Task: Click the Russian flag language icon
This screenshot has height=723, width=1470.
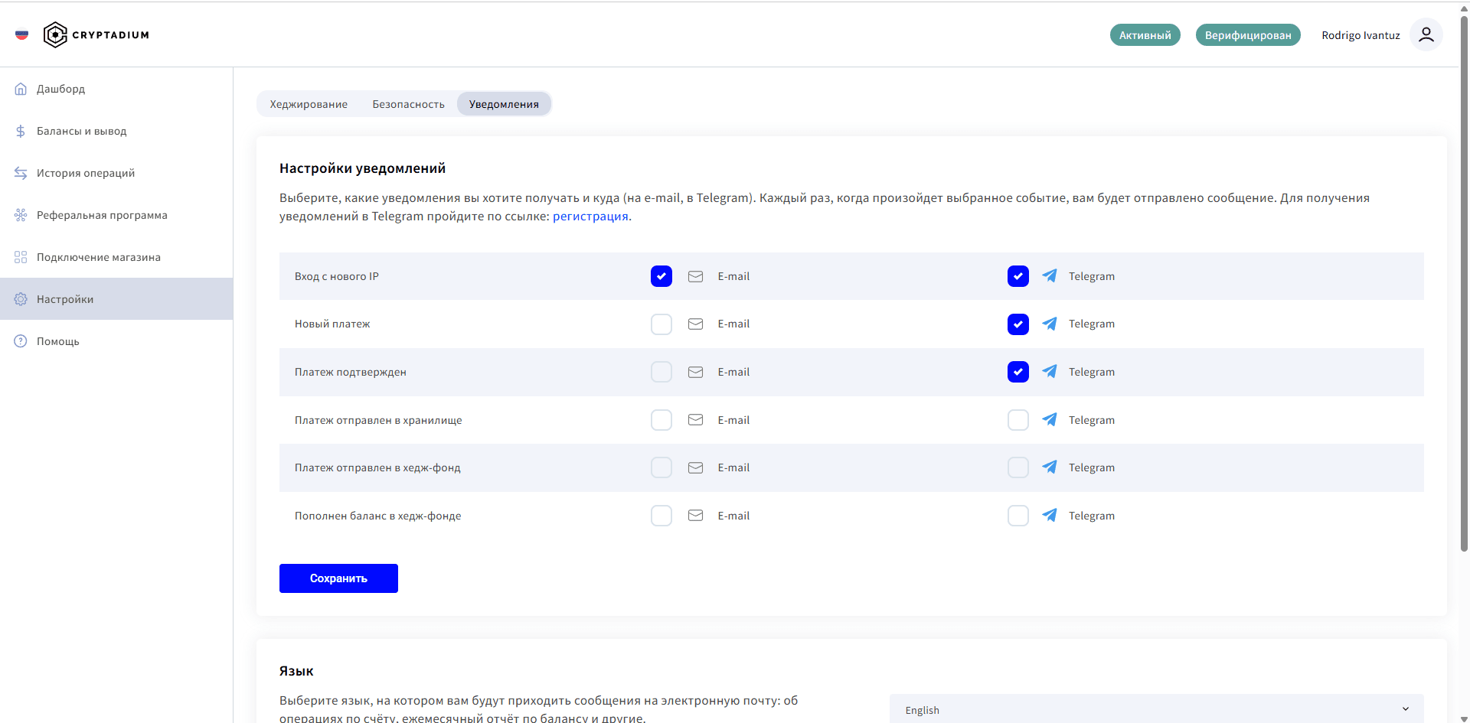Action: (21, 34)
